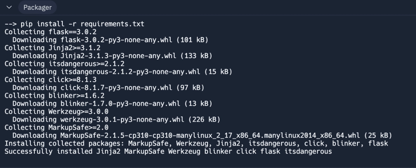416x168 pixels.
Task: Click the Collecting Werkzeug>=3.0.0 line
Action: (x=57, y=111)
